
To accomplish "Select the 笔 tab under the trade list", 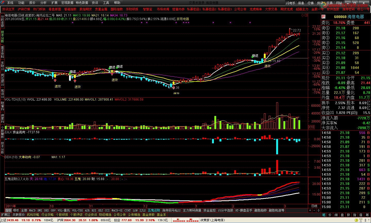I will 324,215.
